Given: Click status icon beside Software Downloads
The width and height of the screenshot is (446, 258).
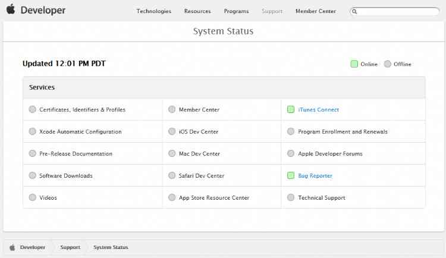Looking at the screenshot, I should pos(33,175).
